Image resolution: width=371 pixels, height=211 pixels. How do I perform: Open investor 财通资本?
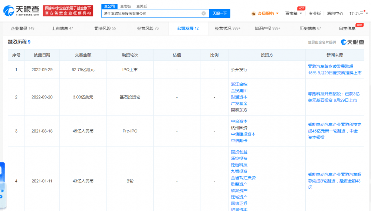point(239,97)
